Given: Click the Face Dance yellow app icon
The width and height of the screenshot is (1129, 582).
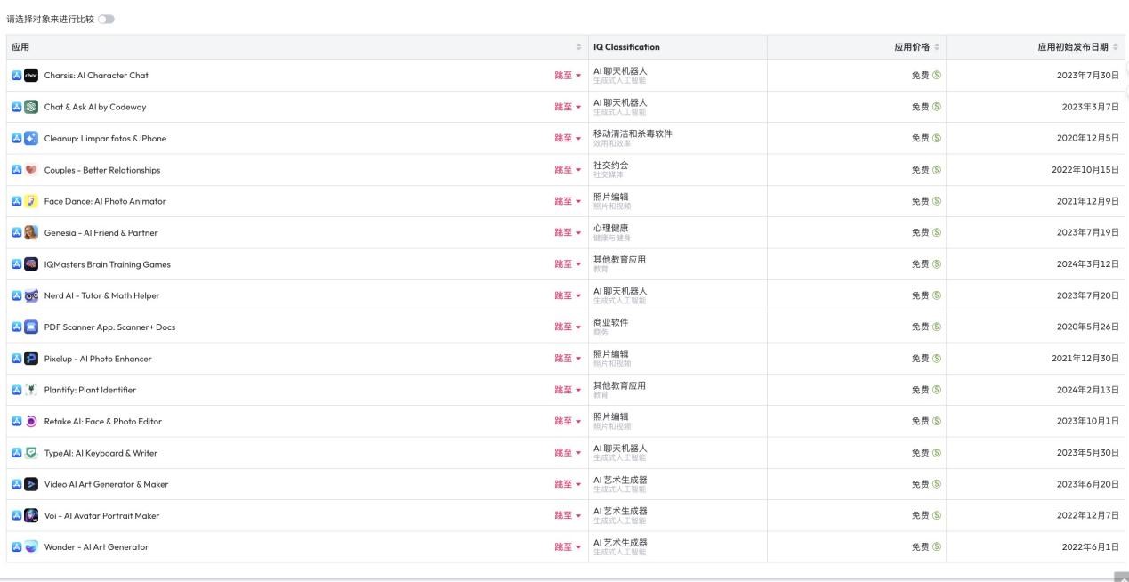Looking at the screenshot, I should (x=30, y=201).
